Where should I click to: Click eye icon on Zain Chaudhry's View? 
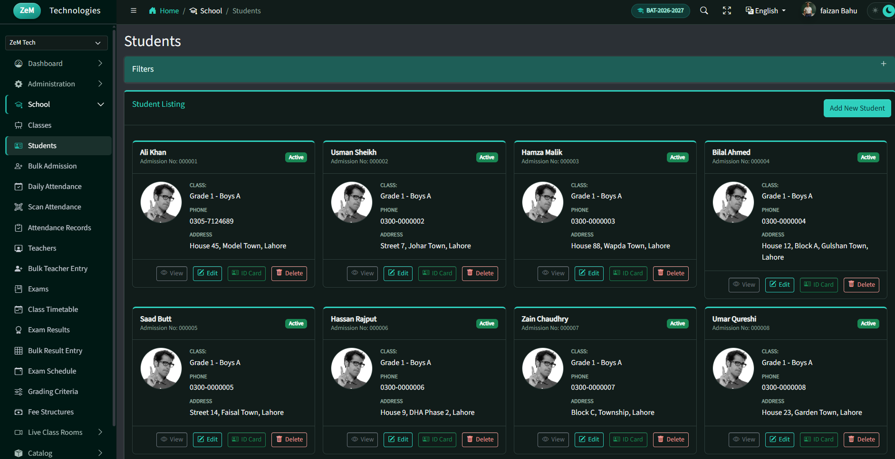tap(546, 439)
